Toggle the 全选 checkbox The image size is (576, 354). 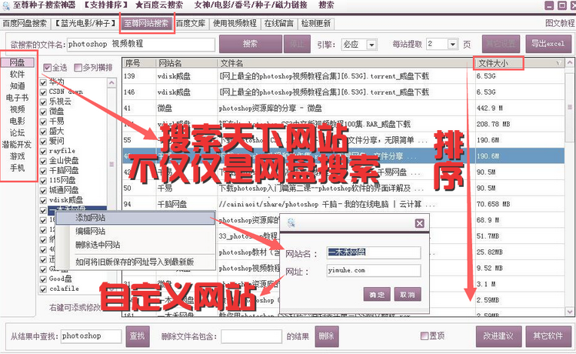(47, 68)
